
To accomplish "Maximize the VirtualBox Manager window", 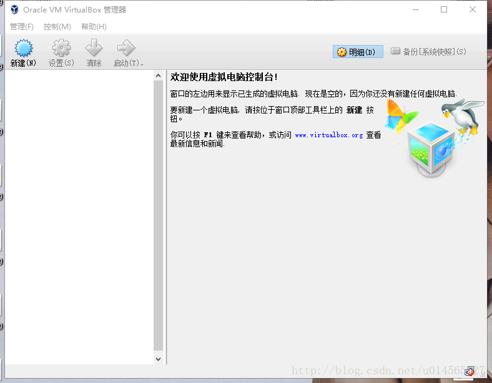I will (x=444, y=10).
